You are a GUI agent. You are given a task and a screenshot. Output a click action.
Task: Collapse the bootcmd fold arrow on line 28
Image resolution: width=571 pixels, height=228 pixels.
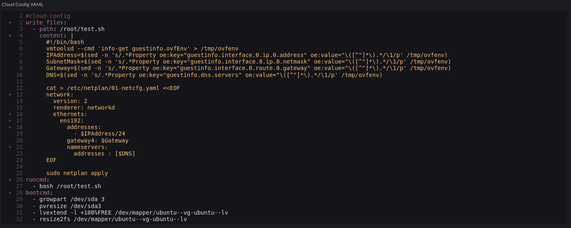(10, 192)
